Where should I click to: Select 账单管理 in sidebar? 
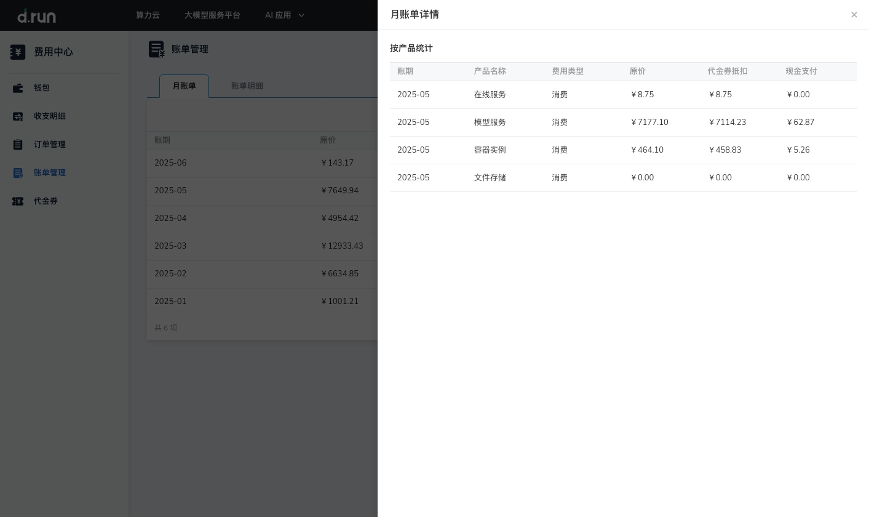click(50, 173)
